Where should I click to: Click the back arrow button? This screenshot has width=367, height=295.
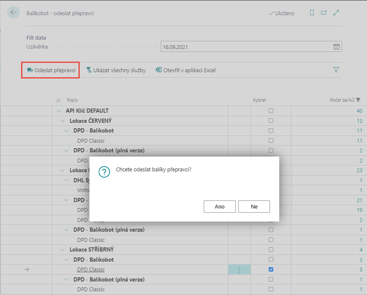13,13
